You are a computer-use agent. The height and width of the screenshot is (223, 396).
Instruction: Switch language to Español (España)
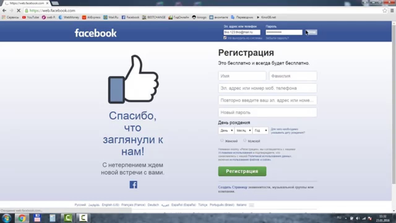tap(183, 205)
